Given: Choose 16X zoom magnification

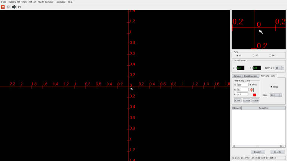Looking at the screenshot, I should 270,56.
